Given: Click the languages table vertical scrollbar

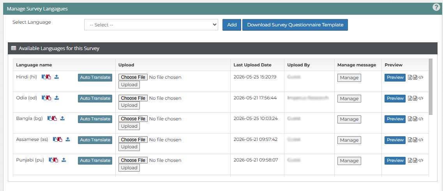Looking at the screenshot, I should 431,87.
